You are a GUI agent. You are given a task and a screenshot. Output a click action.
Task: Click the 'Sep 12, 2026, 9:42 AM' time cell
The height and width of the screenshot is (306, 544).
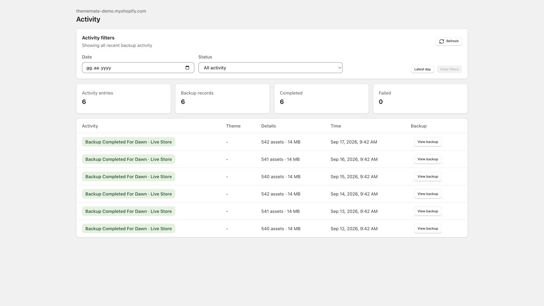354,228
